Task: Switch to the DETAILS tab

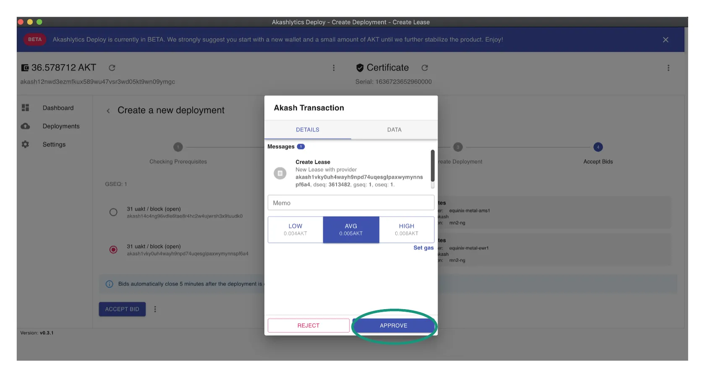Action: (x=308, y=130)
